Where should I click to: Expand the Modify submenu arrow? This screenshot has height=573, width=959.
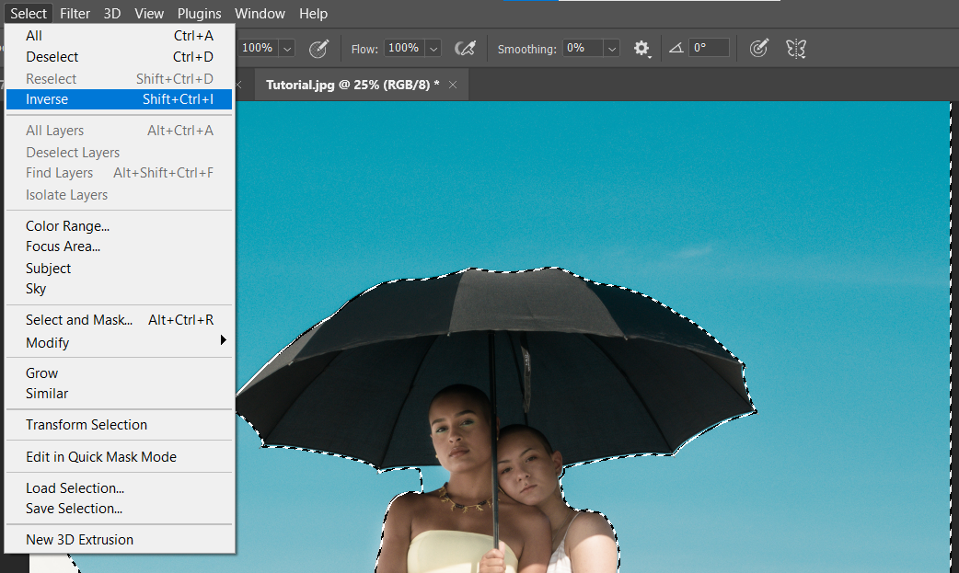pyautogui.click(x=223, y=341)
